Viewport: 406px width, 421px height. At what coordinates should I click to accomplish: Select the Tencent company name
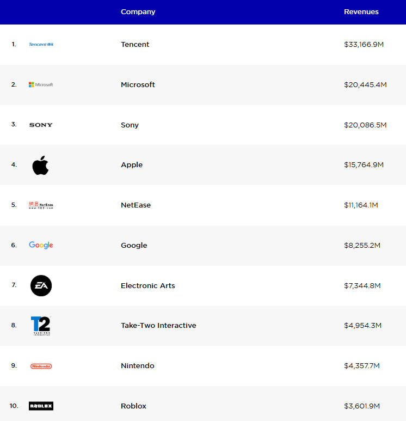pos(135,45)
